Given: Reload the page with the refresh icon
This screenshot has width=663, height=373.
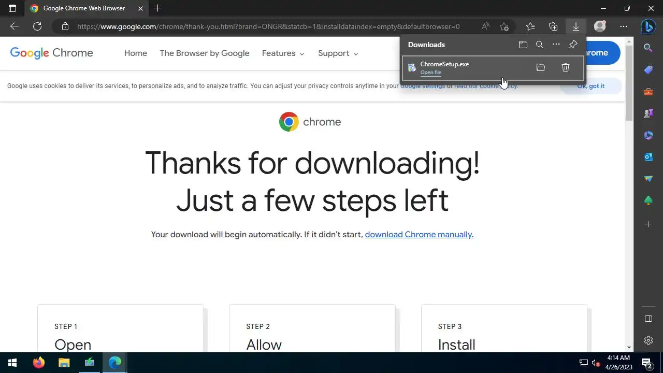Looking at the screenshot, I should tap(37, 26).
